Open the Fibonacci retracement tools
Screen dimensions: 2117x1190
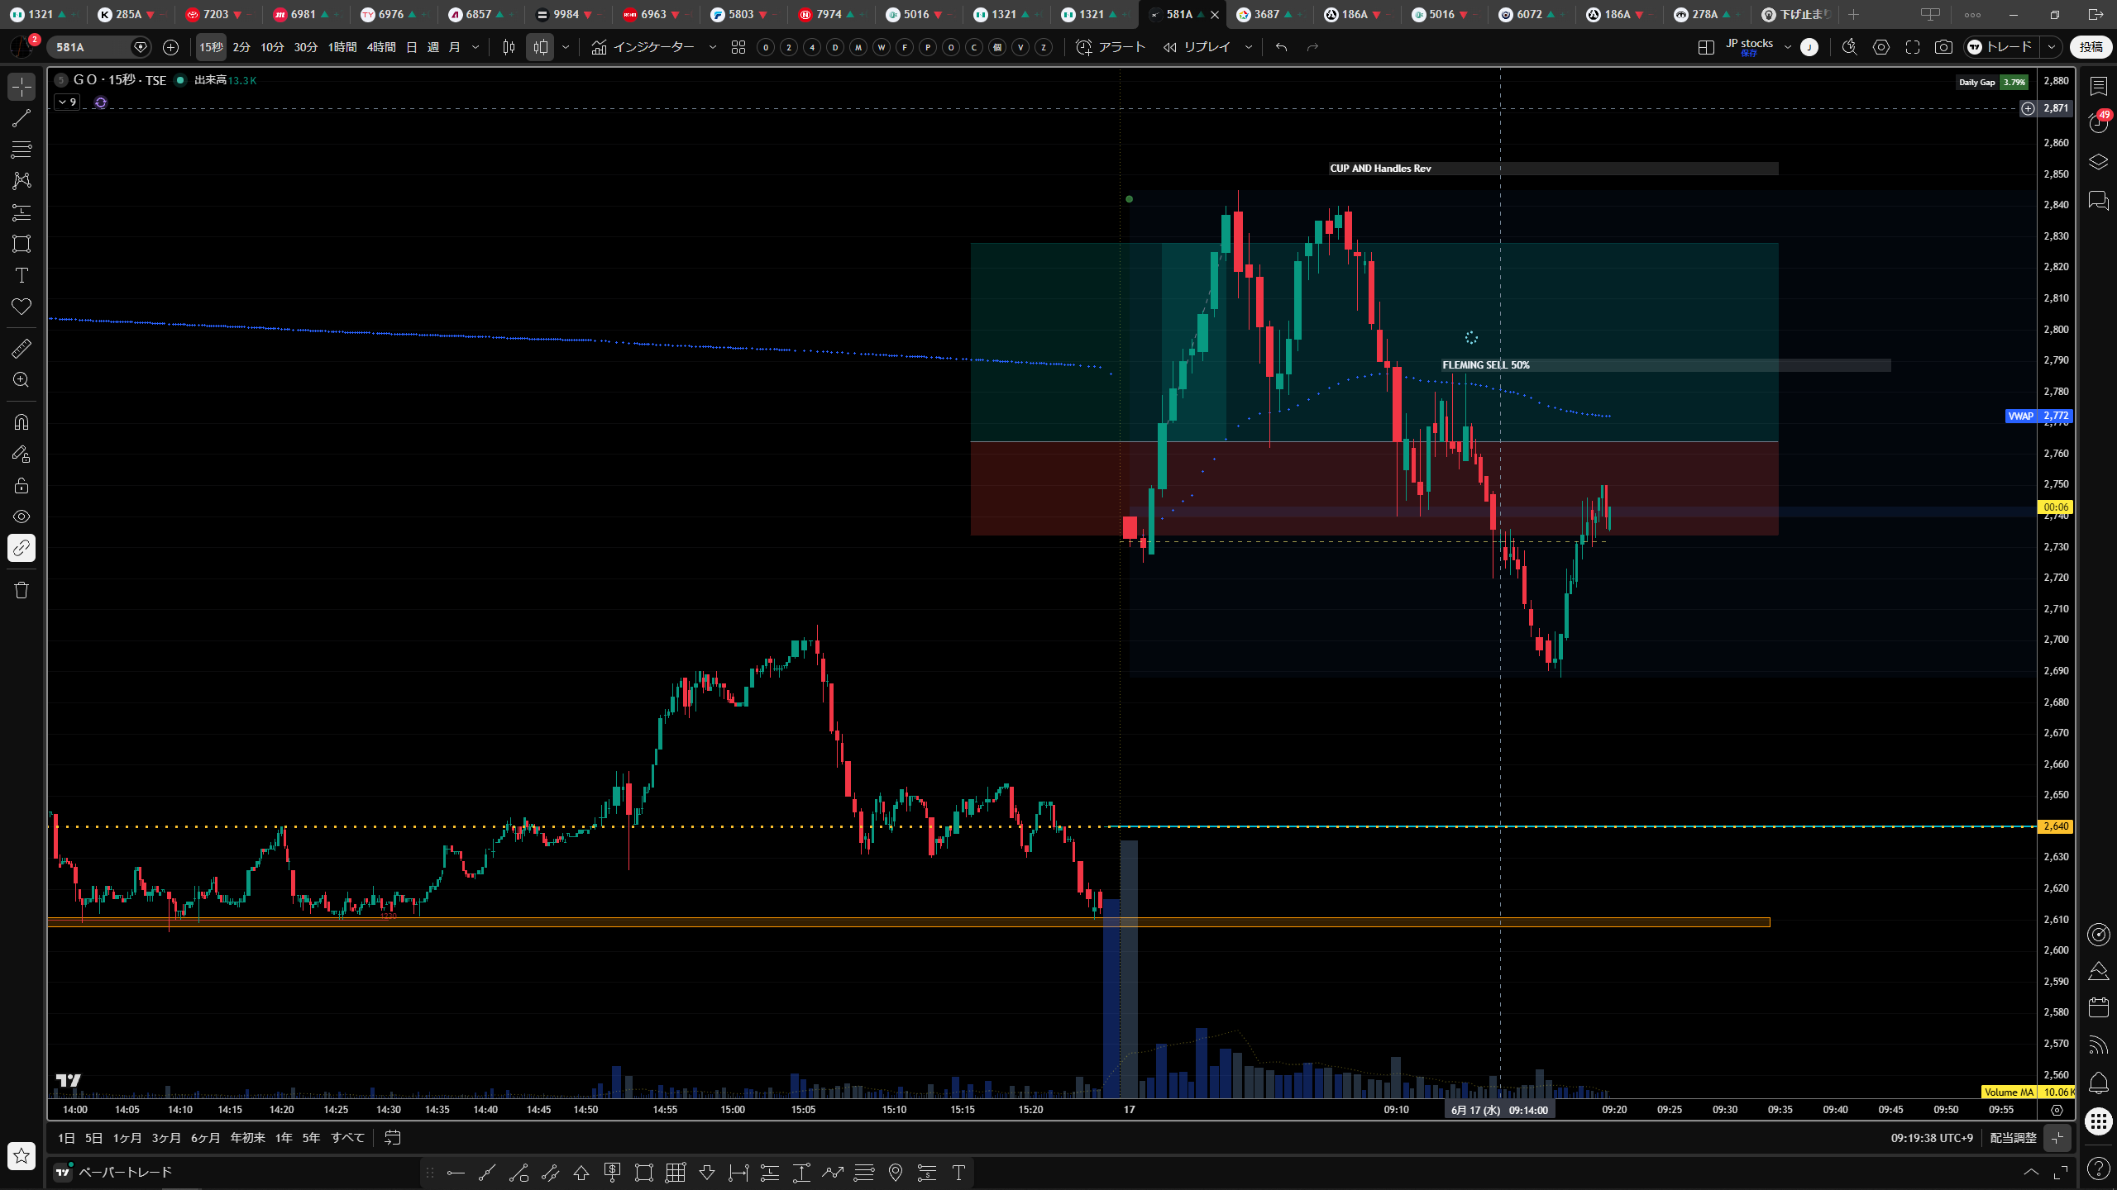[22, 150]
